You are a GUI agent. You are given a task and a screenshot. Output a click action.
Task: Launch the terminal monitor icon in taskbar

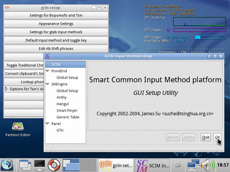click(40, 165)
